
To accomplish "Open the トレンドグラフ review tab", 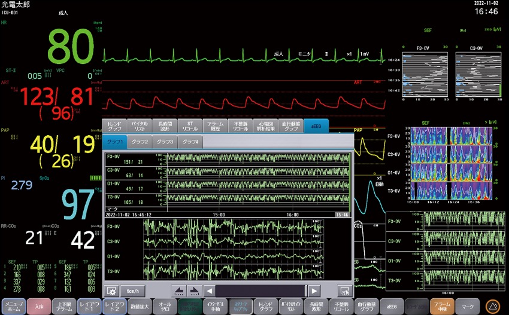I will click(x=114, y=126).
